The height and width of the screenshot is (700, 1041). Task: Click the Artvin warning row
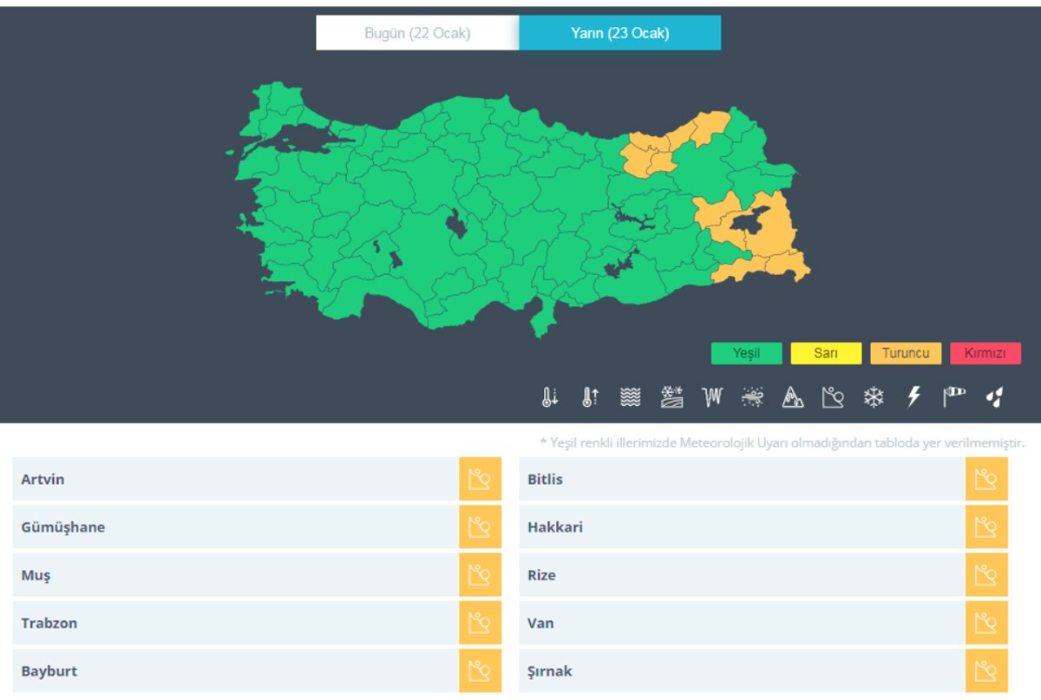(x=234, y=480)
